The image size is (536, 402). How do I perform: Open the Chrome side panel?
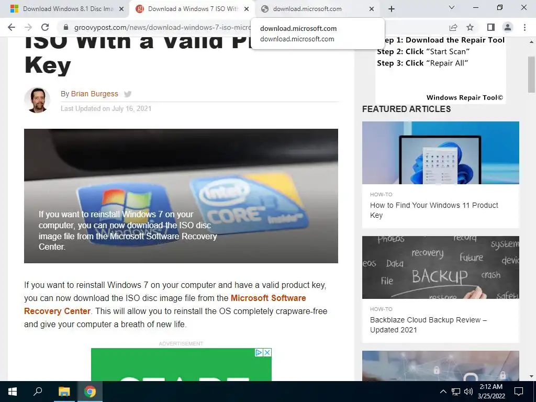[x=490, y=27]
